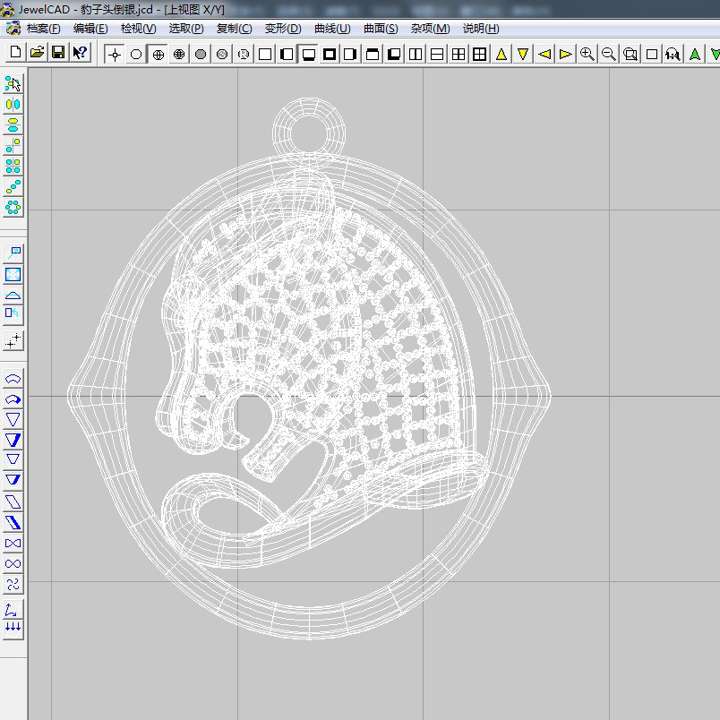The width and height of the screenshot is (720, 720).
Task: Choose the 'R' circle render mode
Action: pyautogui.click(x=244, y=55)
